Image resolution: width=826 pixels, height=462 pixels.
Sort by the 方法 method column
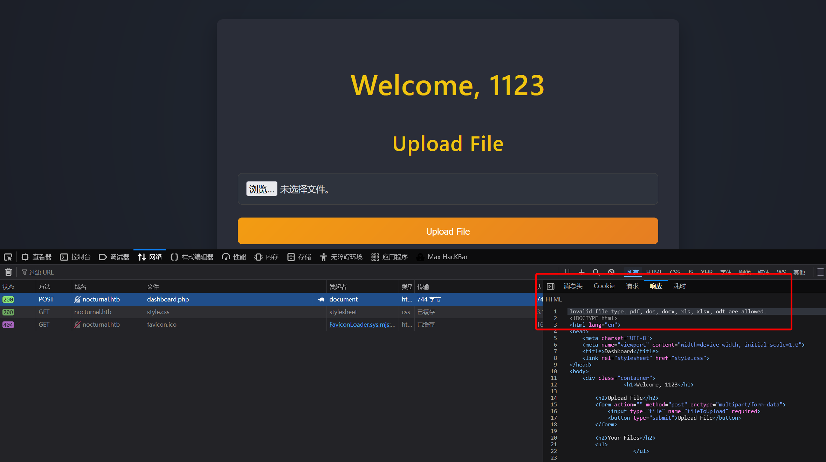coord(54,287)
